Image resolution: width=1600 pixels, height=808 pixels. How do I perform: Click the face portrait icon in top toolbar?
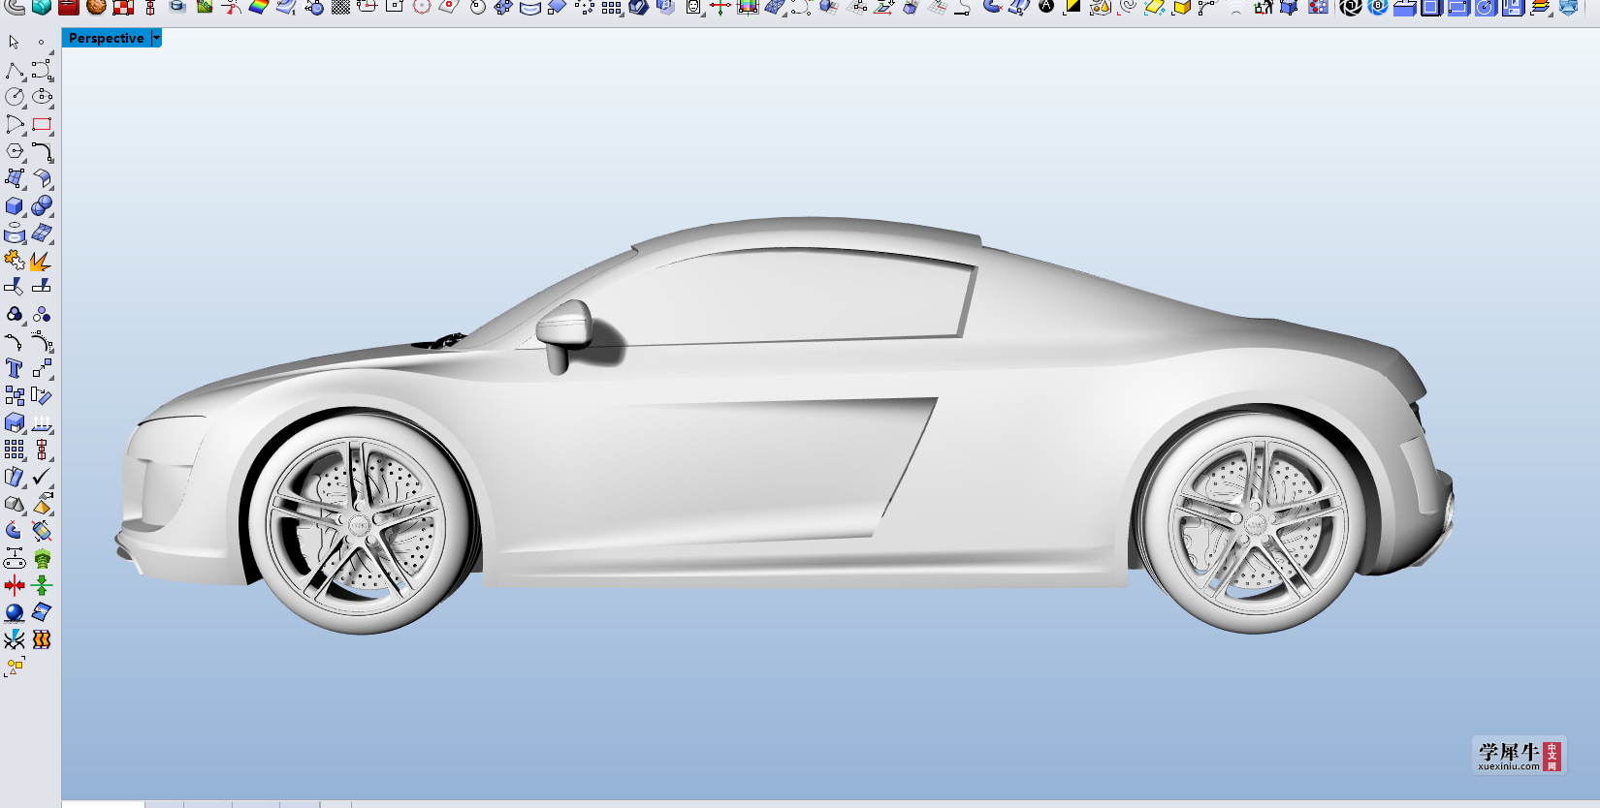point(693,8)
